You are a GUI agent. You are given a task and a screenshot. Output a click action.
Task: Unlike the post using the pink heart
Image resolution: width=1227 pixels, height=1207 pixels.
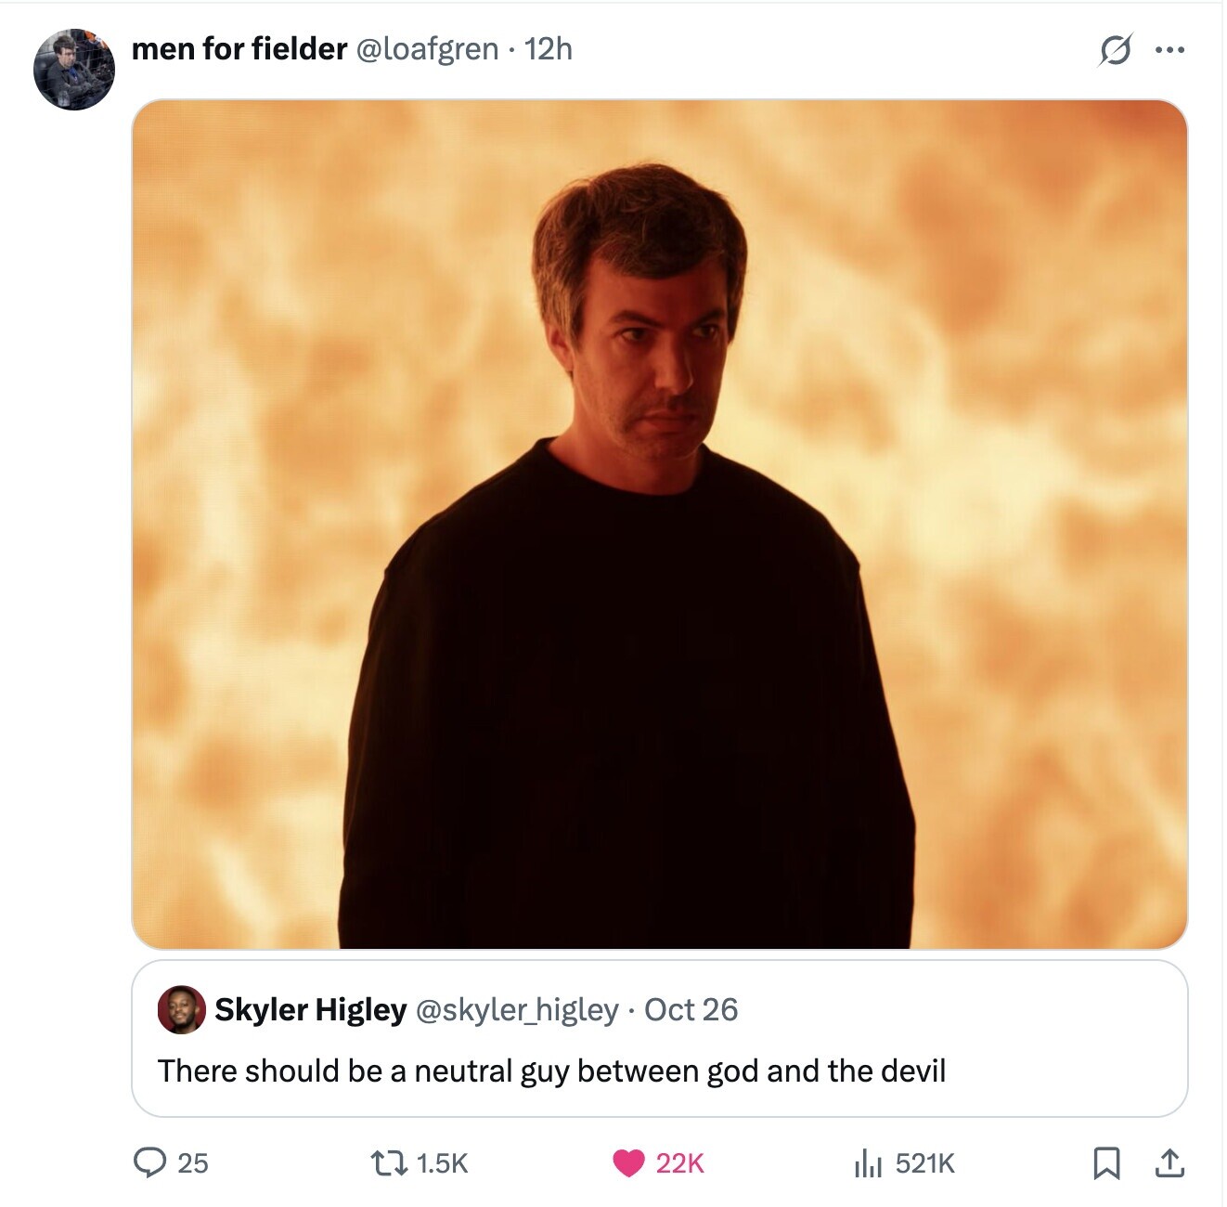pos(628,1162)
